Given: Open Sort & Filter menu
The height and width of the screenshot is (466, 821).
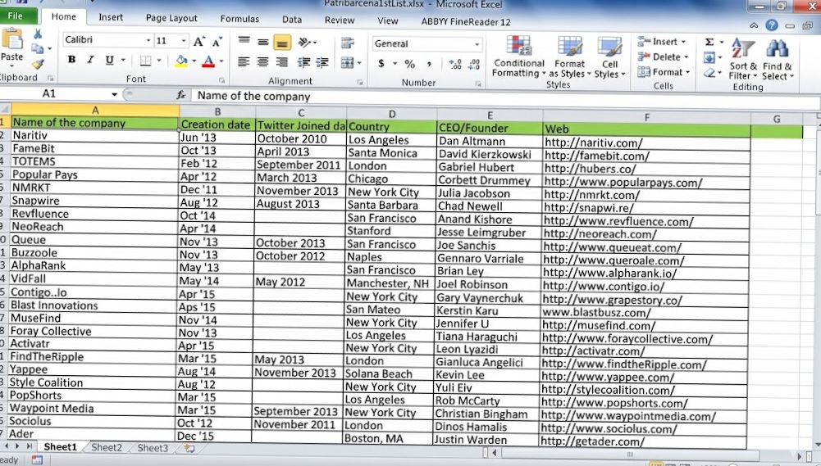Looking at the screenshot, I should pos(743,59).
